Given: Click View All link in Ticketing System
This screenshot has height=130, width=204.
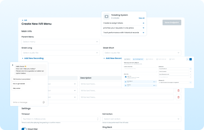Looking at the screenshot, I should point(141,18).
